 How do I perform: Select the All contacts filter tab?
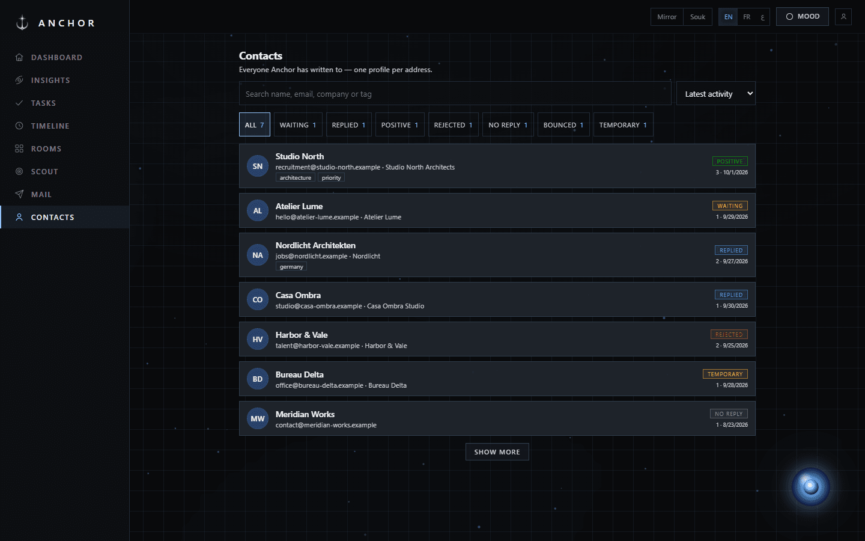(x=255, y=125)
